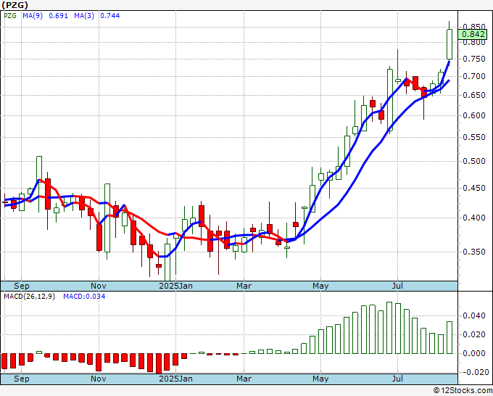Screen dimensions: 493x396
Task: Click the last green MACD histogram bar
Action: point(449,337)
